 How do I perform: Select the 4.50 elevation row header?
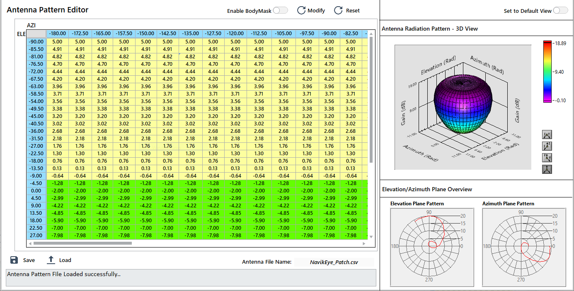tap(36, 198)
